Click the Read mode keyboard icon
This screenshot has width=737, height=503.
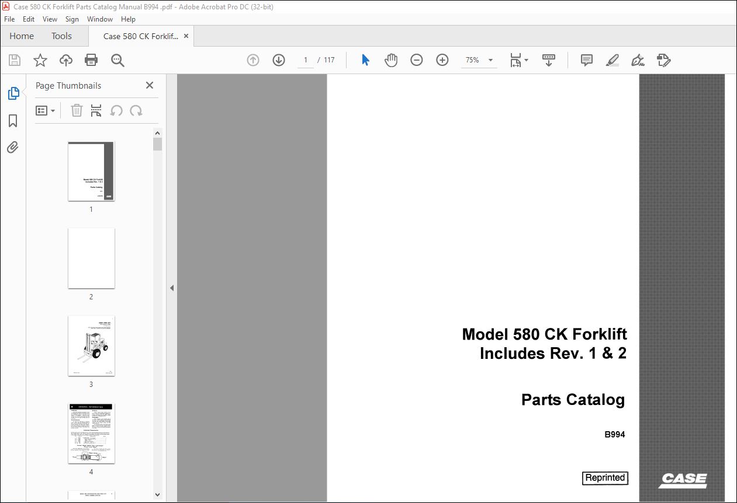pos(549,60)
